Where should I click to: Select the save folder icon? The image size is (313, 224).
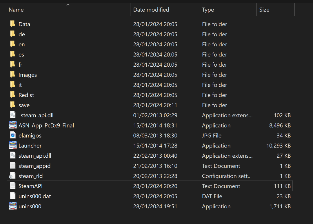point(12,105)
